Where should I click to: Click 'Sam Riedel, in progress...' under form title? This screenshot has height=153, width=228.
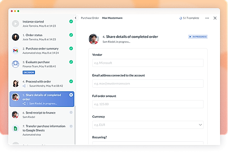pos(116,42)
